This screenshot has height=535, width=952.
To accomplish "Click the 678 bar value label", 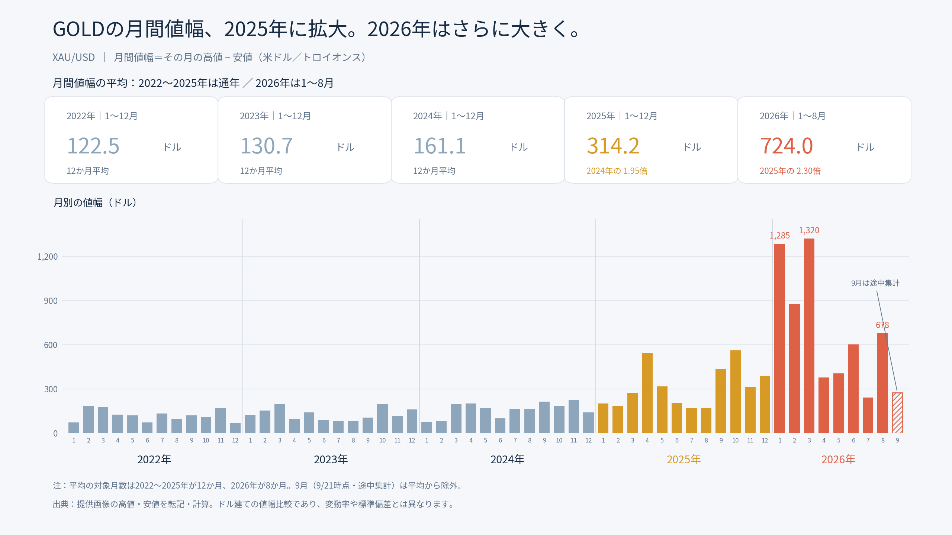I will point(882,325).
